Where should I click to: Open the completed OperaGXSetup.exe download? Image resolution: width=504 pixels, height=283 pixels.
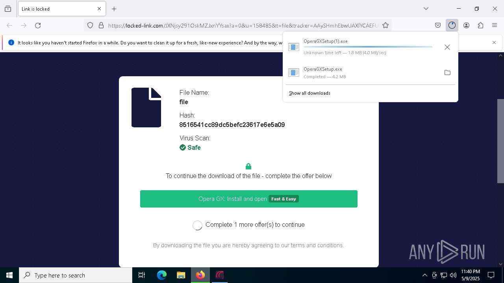361,73
